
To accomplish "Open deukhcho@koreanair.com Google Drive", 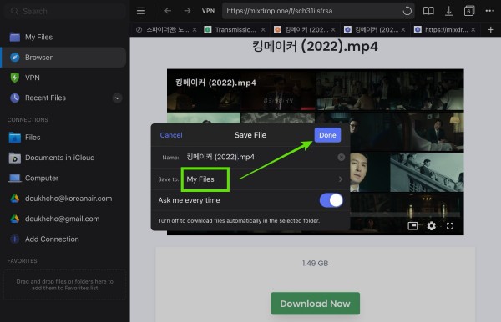I will 64,199.
